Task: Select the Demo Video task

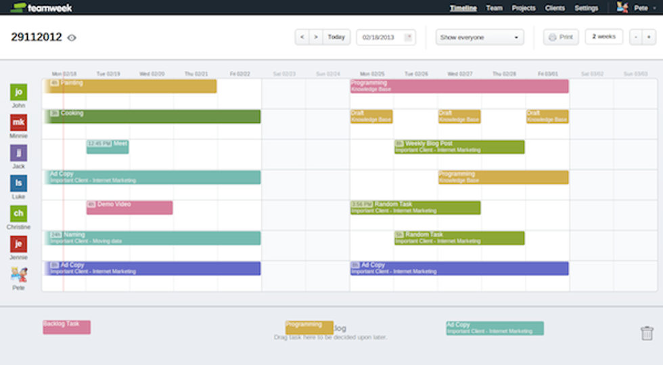Action: [129, 207]
